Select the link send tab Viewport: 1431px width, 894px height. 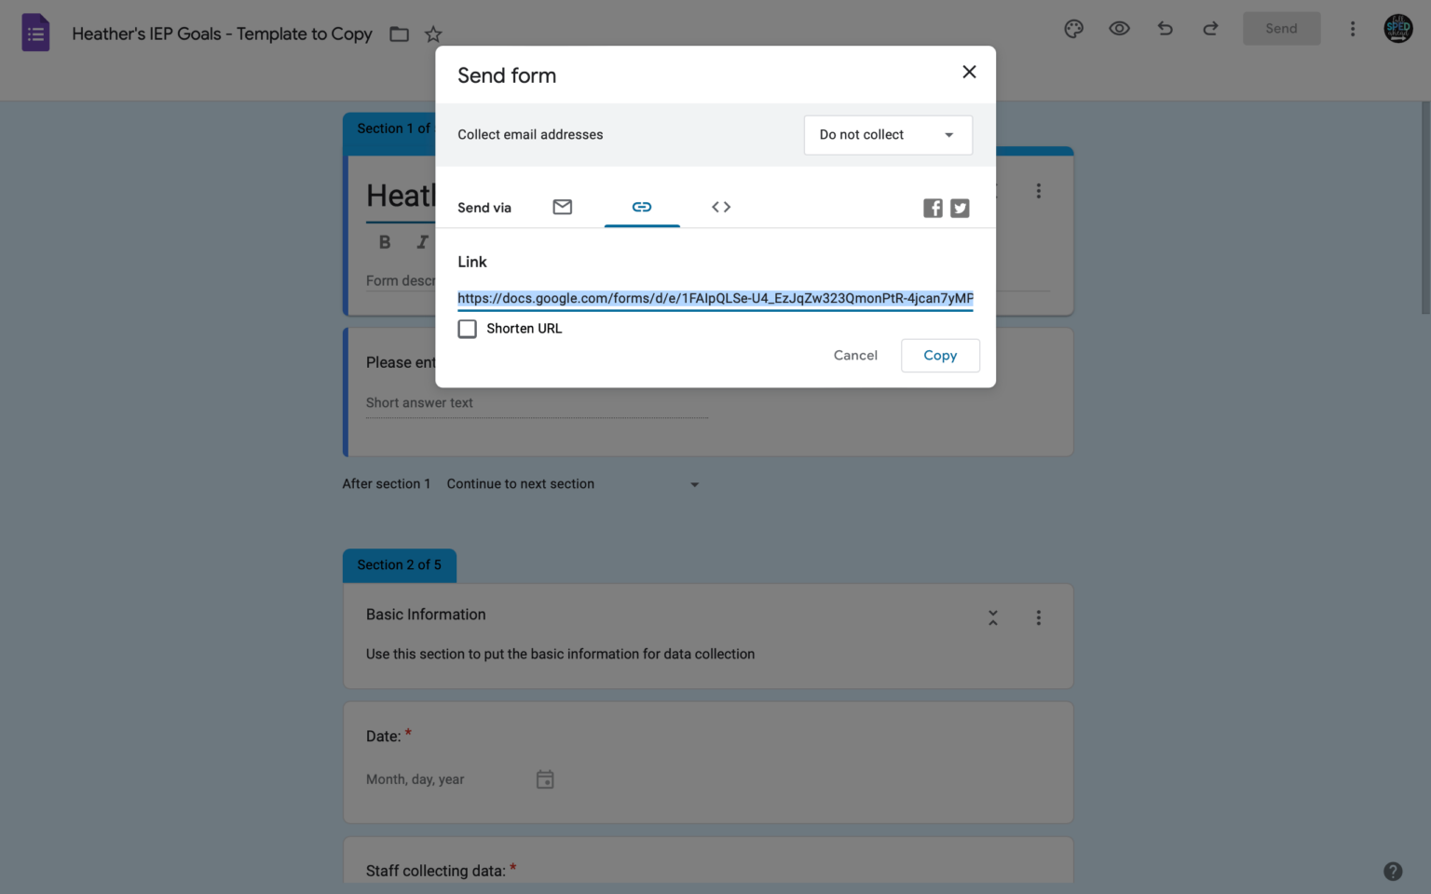642,207
